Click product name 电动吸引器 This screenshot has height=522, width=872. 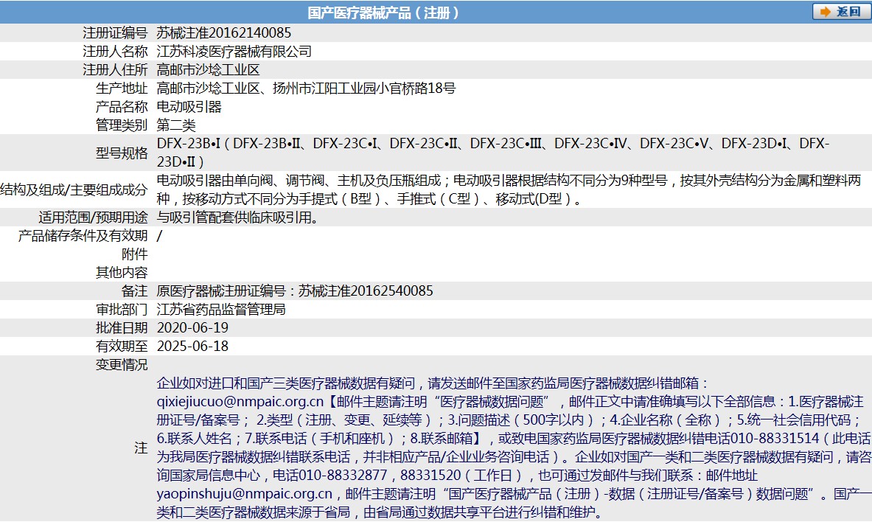(189, 106)
